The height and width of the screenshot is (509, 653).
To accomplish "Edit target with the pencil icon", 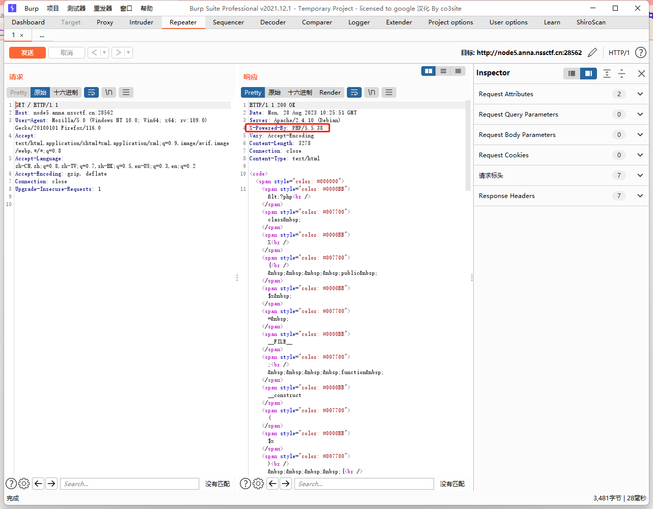I will pyautogui.click(x=592, y=52).
